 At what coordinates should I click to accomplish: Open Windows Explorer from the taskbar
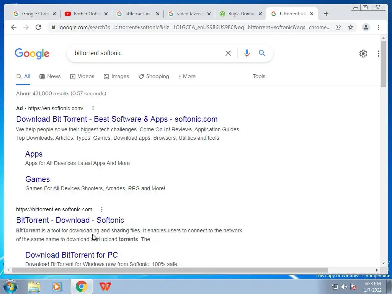[x=34, y=286]
